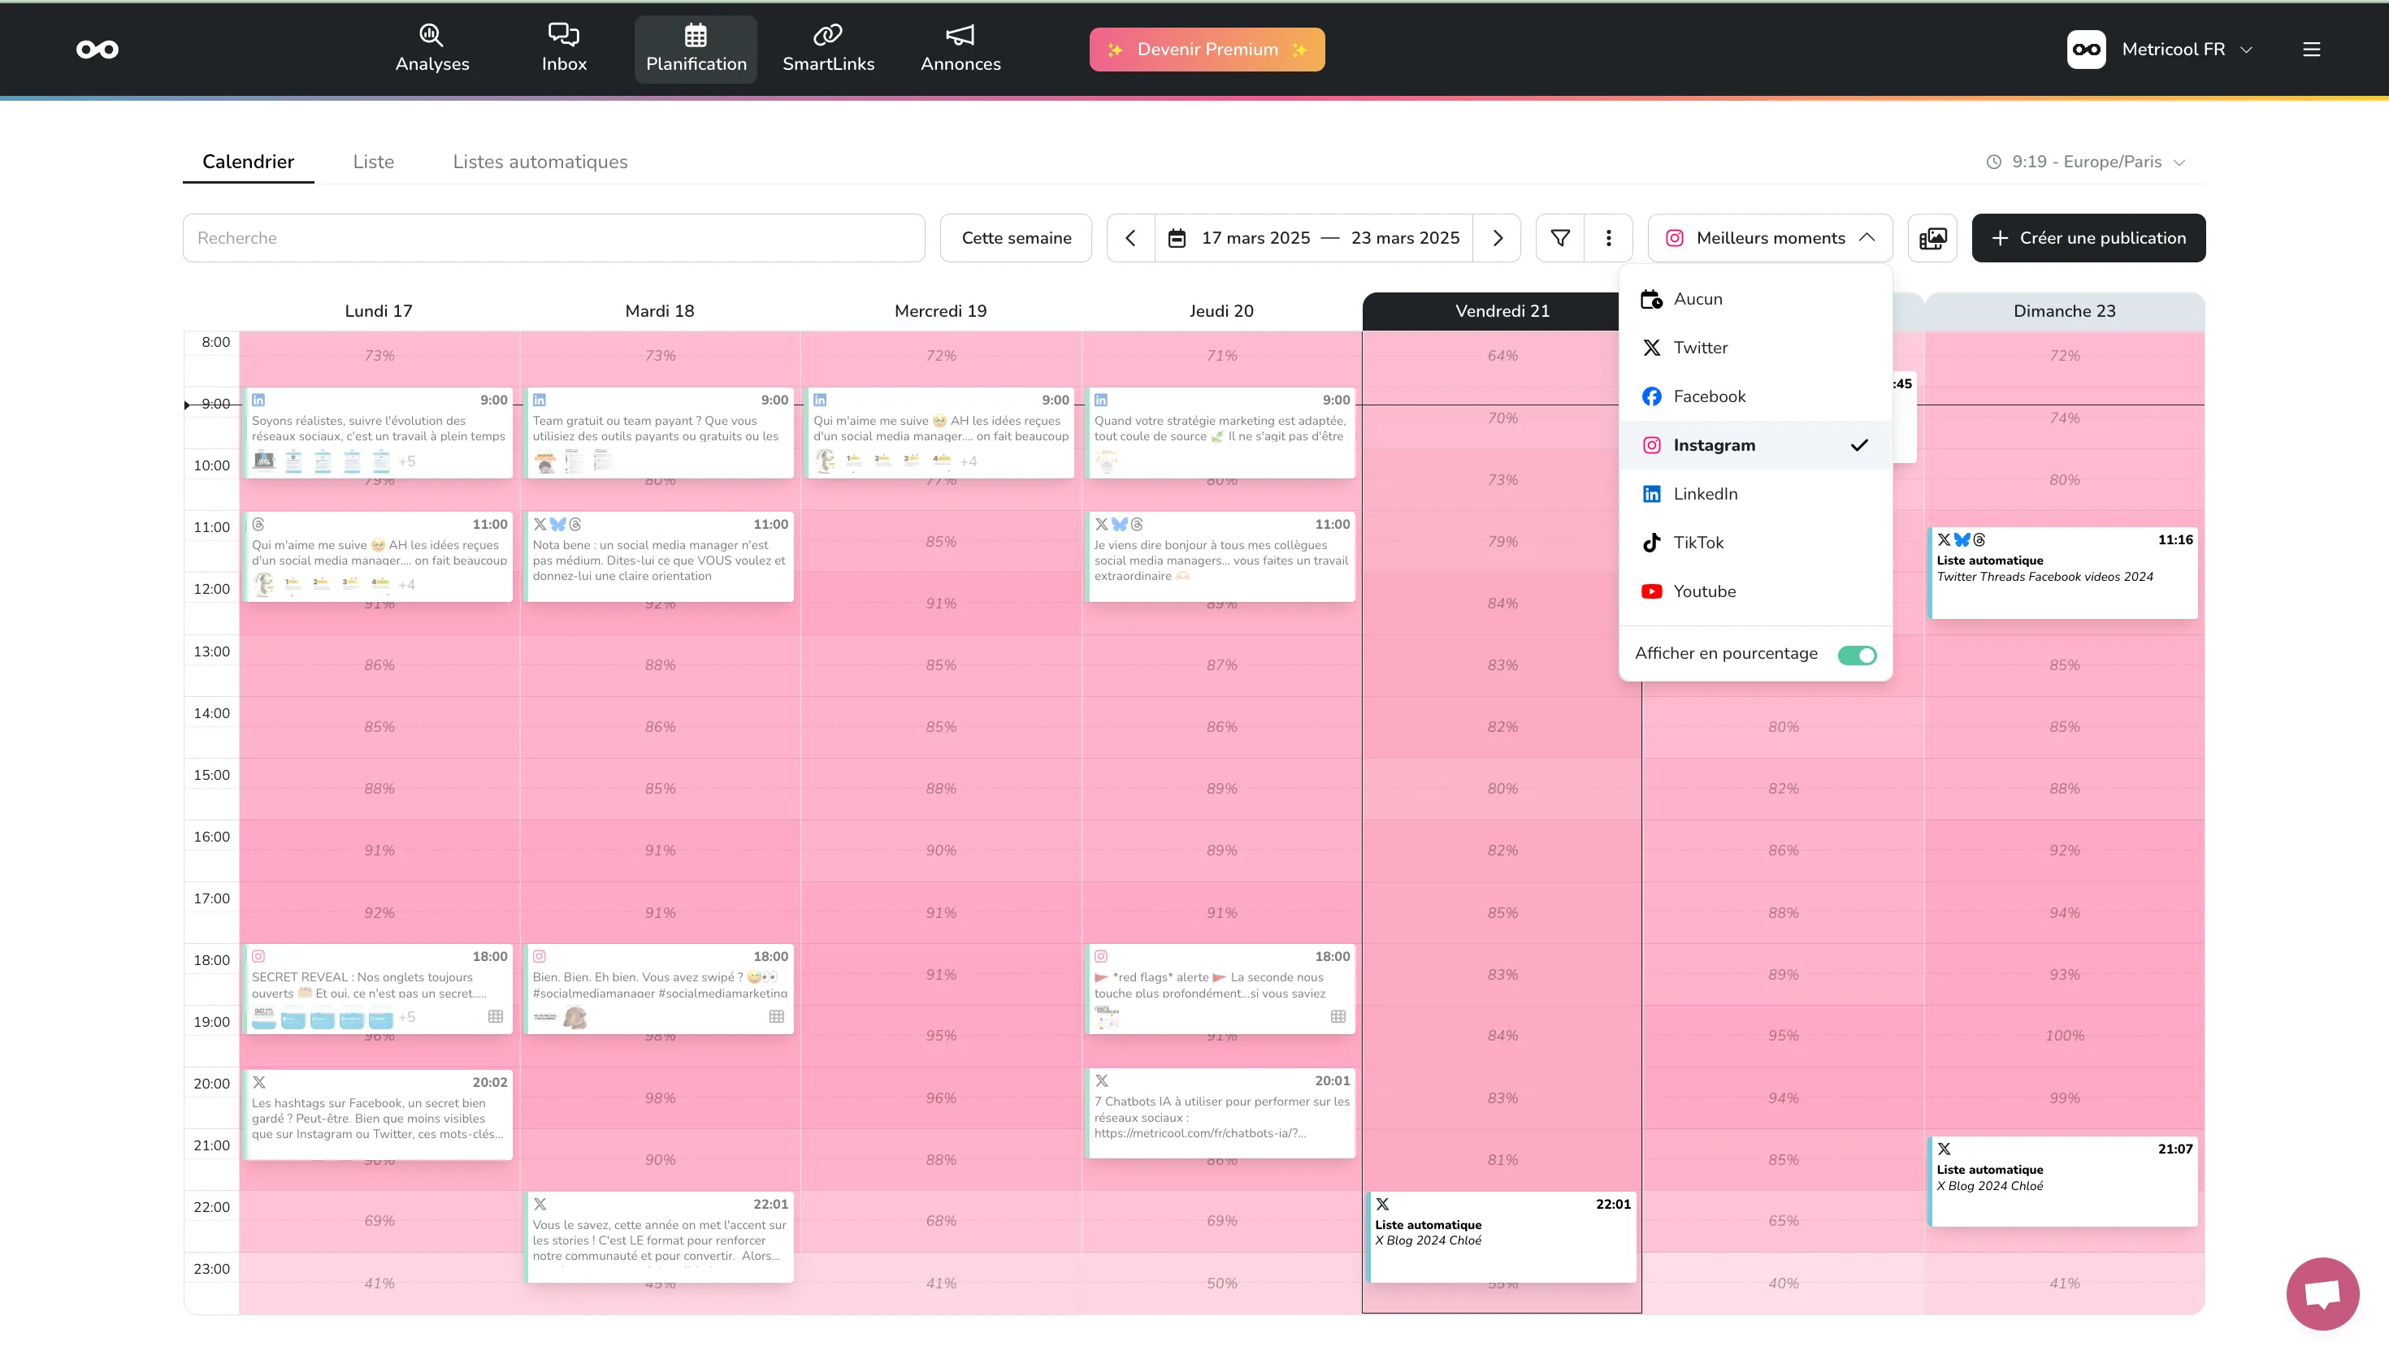Image resolution: width=2389 pixels, height=1355 pixels.
Task: Open the Analyses section
Action: (x=431, y=49)
